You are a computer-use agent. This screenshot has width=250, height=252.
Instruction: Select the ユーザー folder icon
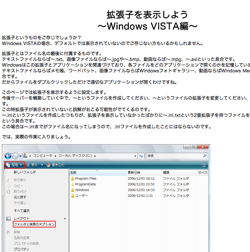pyautogui.click(x=72, y=196)
